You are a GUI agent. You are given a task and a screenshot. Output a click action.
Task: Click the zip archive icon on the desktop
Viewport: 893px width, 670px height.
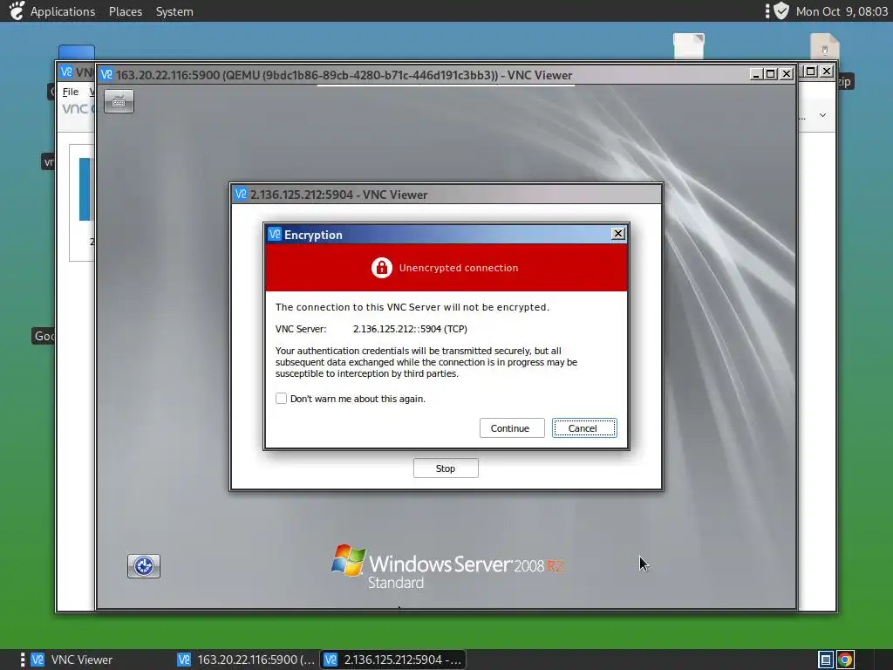tap(825, 46)
